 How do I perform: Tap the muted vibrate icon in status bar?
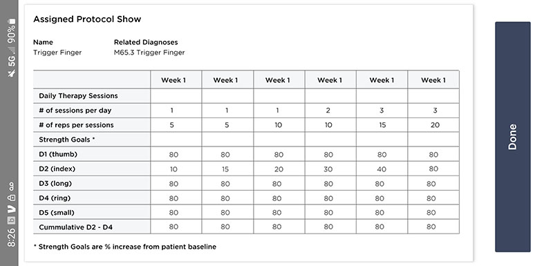coord(12,73)
